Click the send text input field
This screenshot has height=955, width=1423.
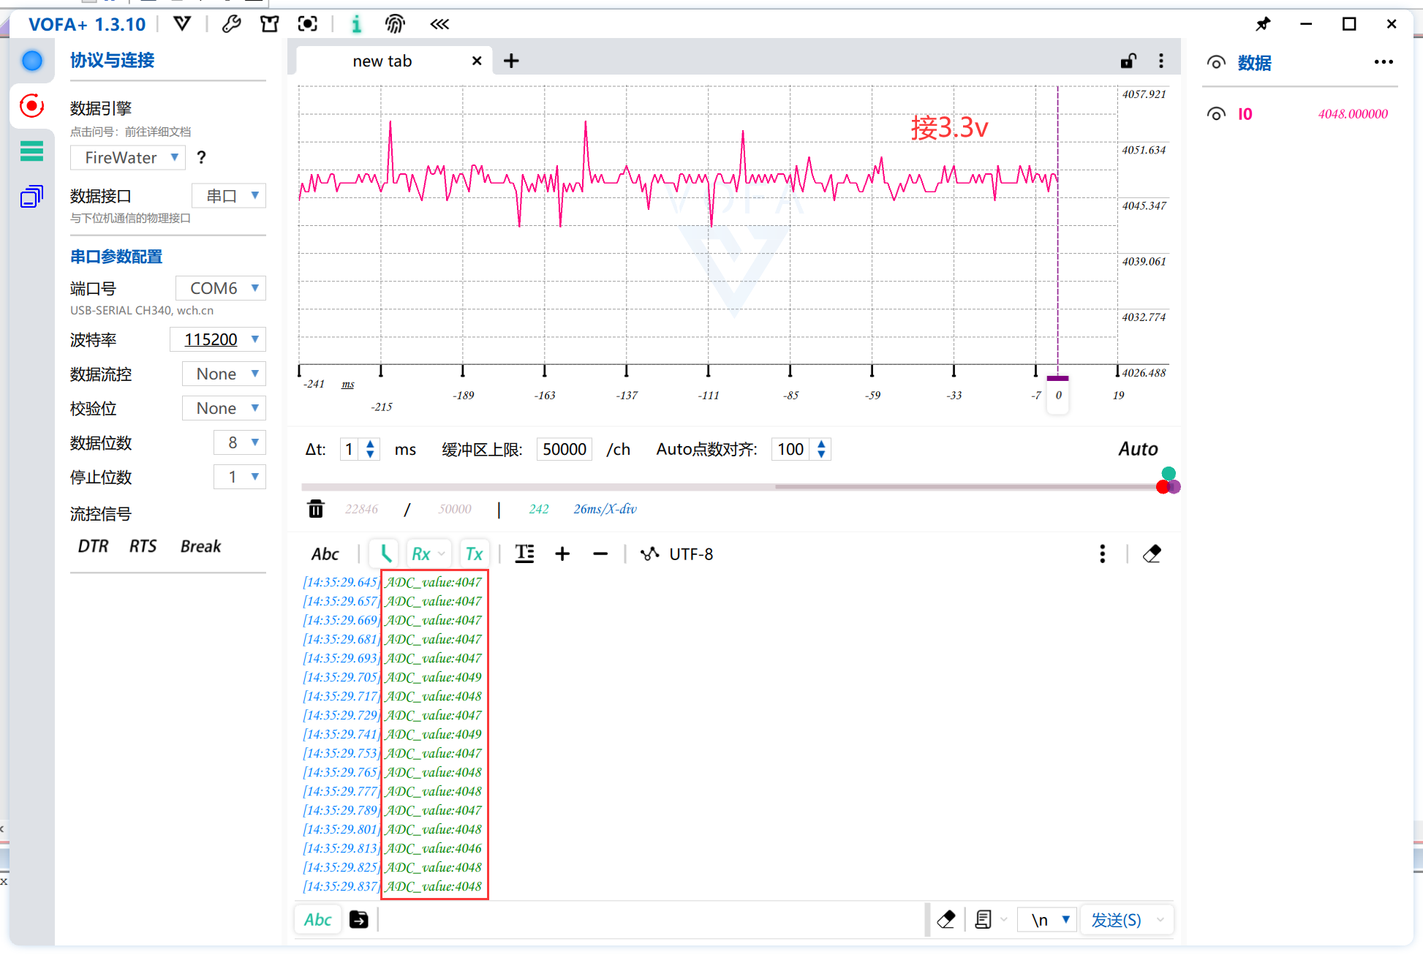tap(651, 919)
